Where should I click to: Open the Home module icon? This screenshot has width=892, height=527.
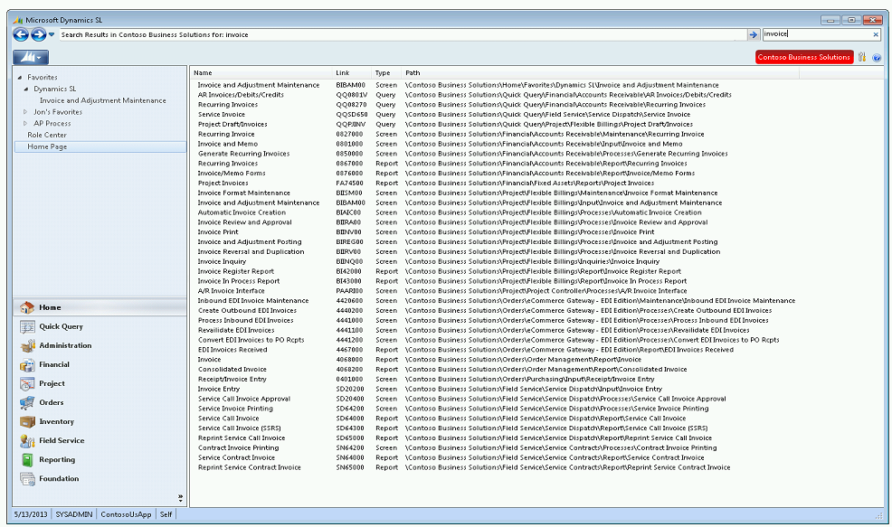click(x=27, y=307)
